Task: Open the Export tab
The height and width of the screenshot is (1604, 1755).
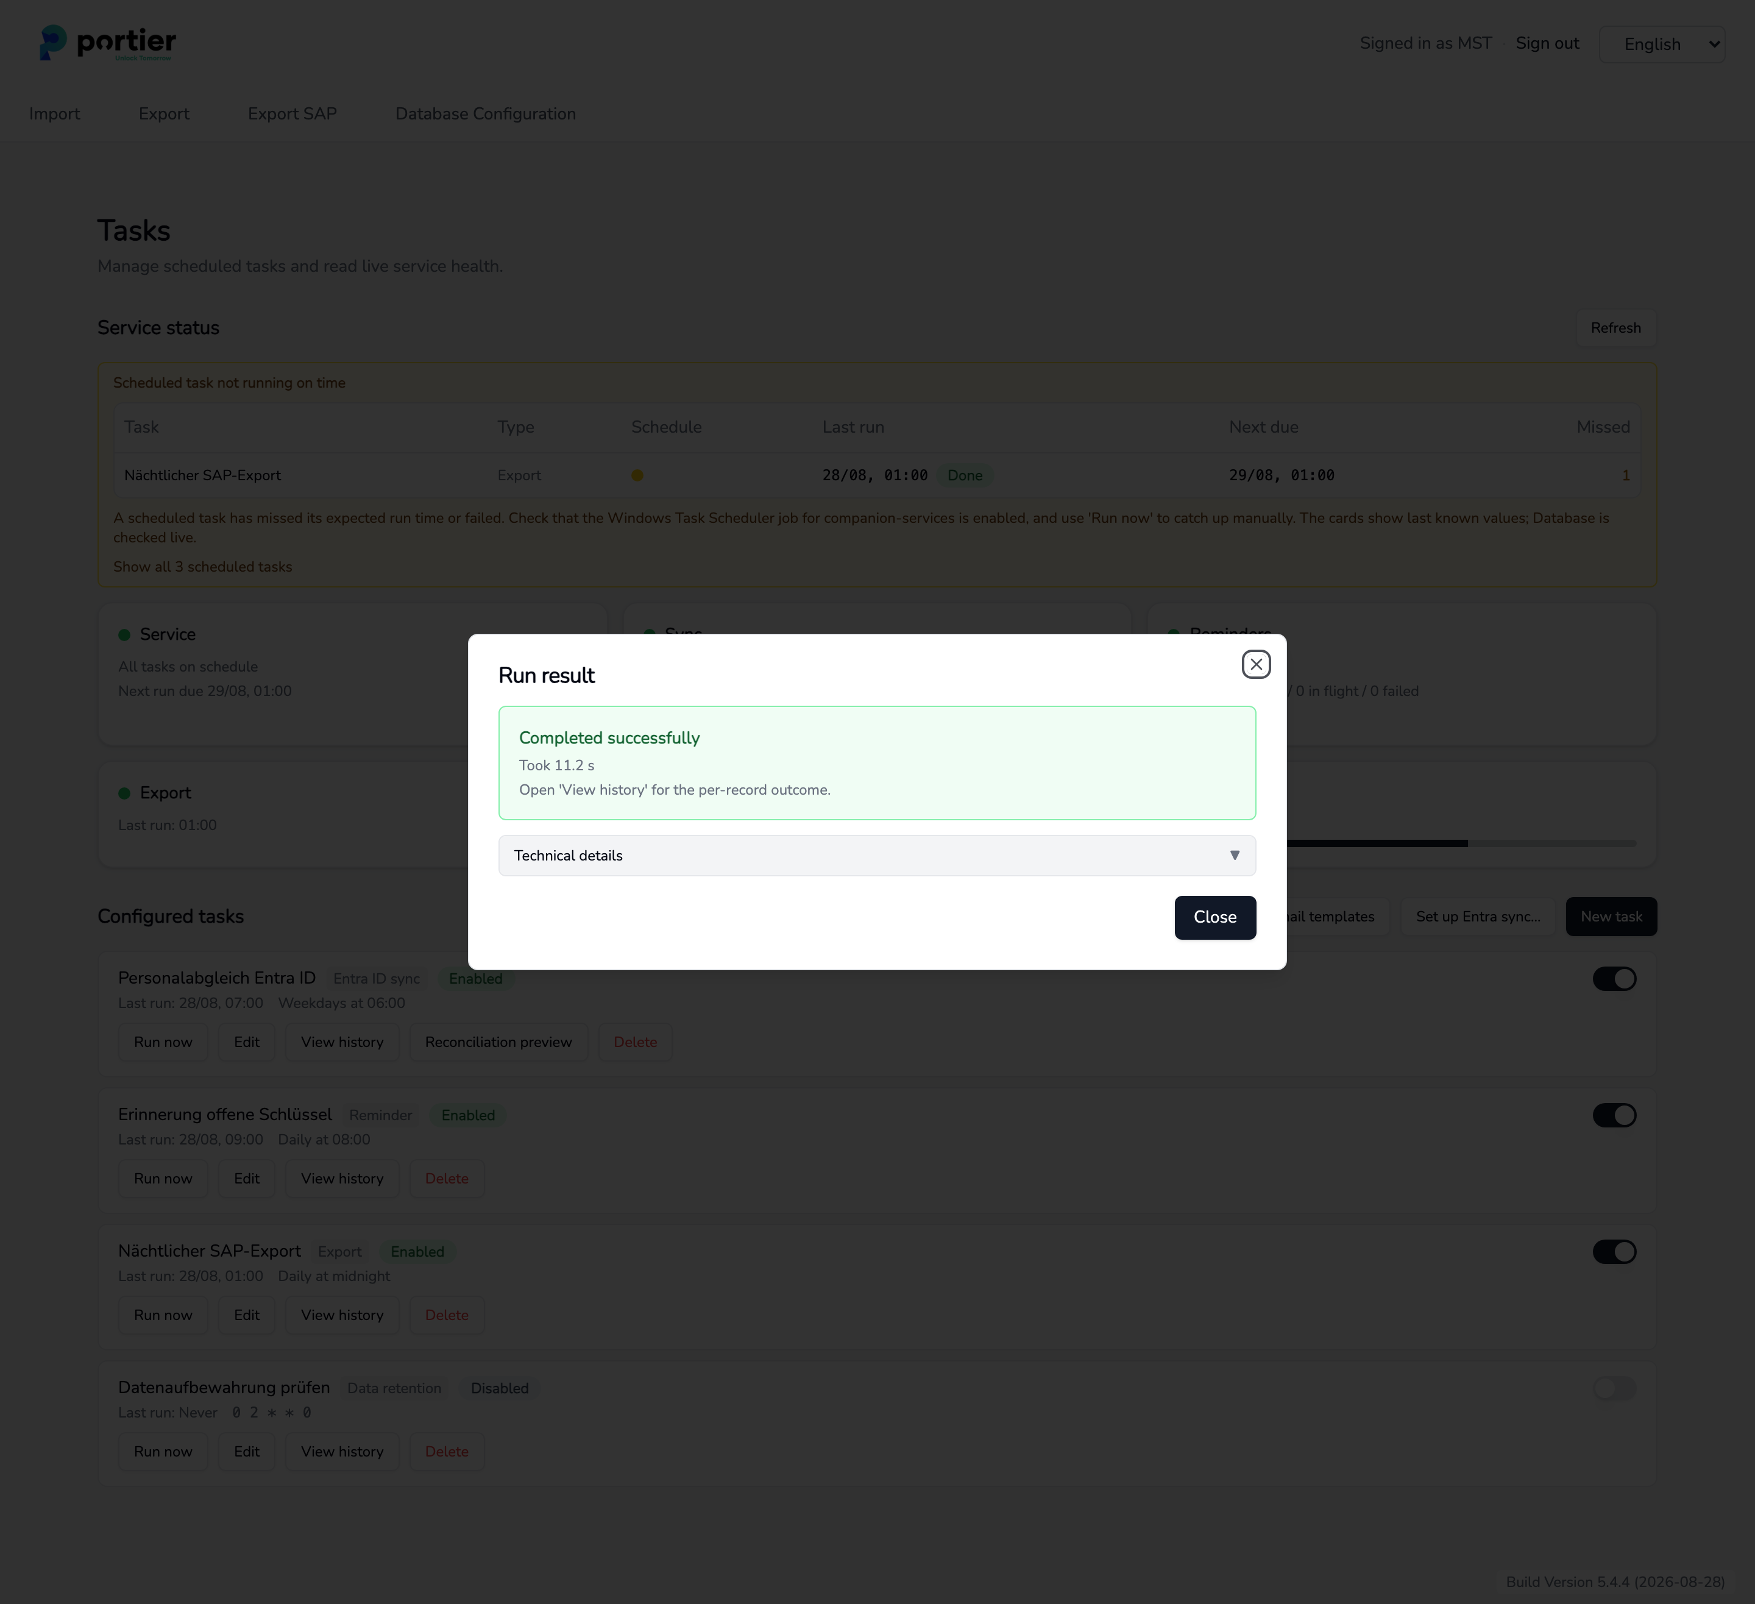Action: click(164, 114)
